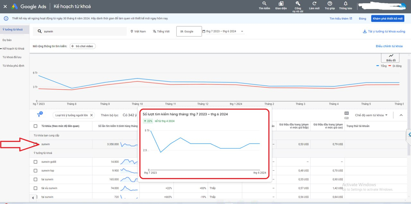
Task: Click the red Di động legend swatch
Action: point(390,66)
